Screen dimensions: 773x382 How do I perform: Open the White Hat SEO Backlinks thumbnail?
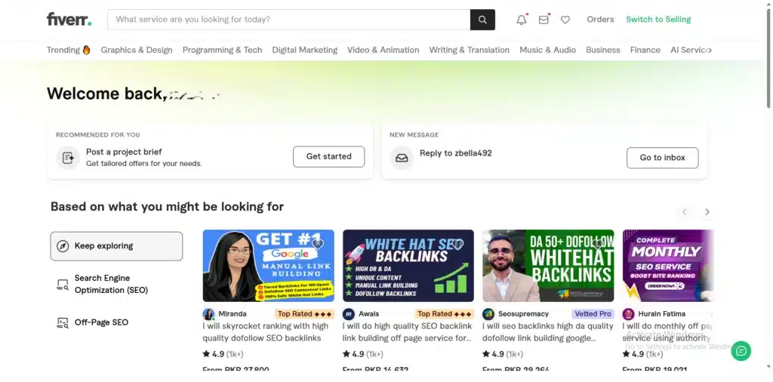point(408,266)
